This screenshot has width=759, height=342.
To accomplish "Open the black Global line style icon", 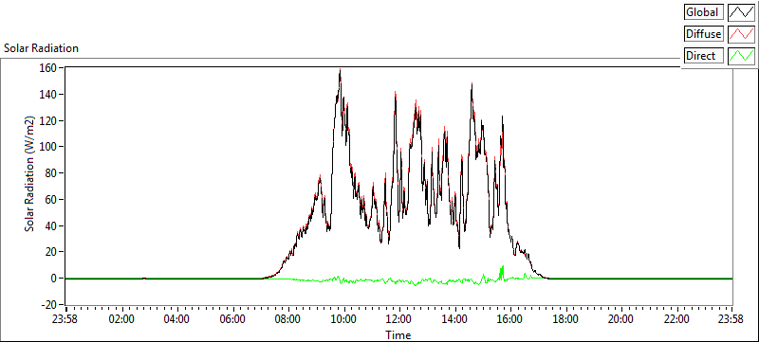I will [741, 12].
